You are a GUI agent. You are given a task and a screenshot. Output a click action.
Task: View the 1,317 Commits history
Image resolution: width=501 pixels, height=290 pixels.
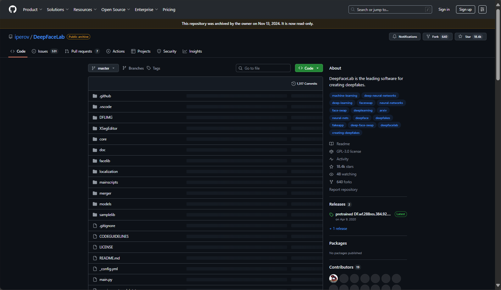[304, 83]
